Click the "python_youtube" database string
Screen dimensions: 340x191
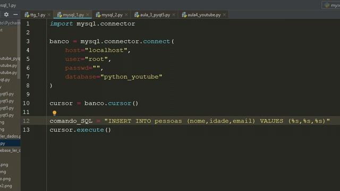pyautogui.click(x=131, y=77)
